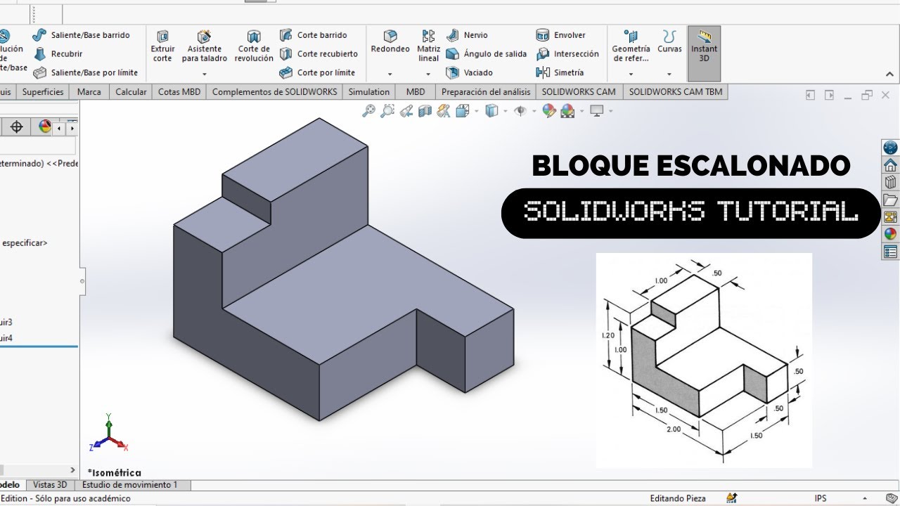The width and height of the screenshot is (900, 506).
Task: Open Appearances task pane color ball
Action: pos(890,234)
